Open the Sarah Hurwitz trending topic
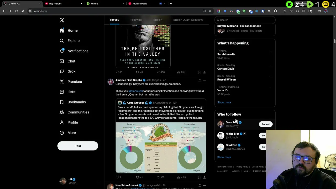 pyautogui.click(x=226, y=54)
